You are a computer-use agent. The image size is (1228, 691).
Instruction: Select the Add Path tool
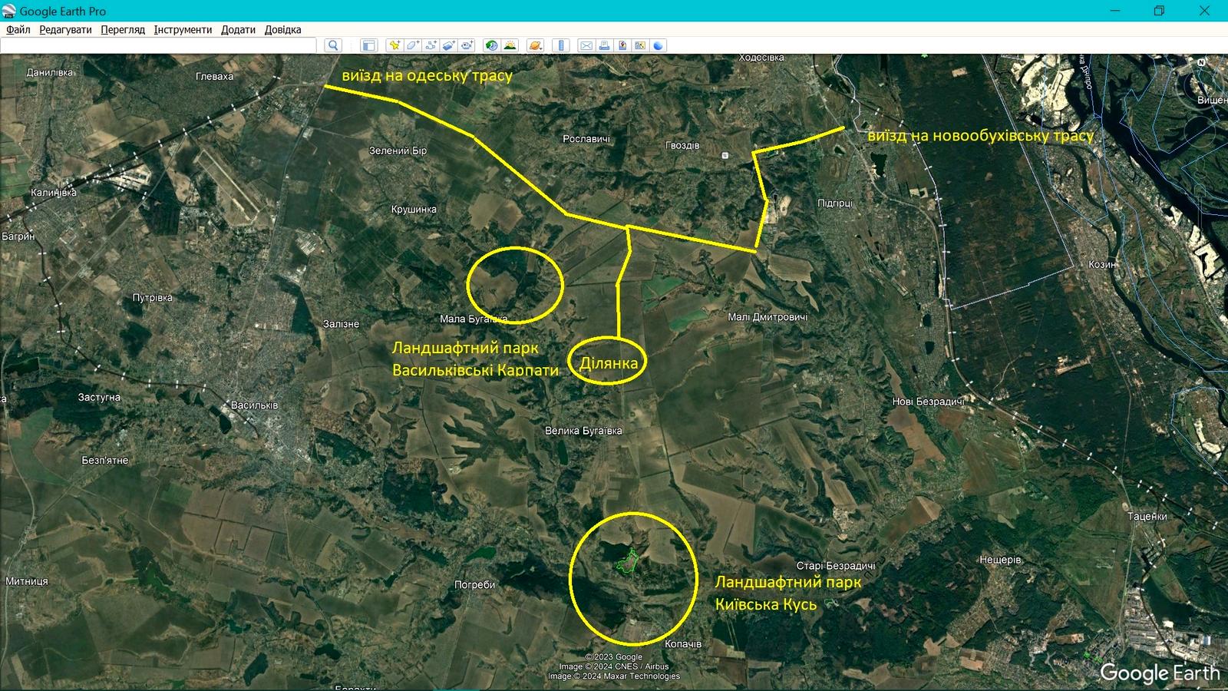431,45
